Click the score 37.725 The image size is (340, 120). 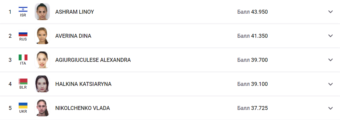(259, 108)
